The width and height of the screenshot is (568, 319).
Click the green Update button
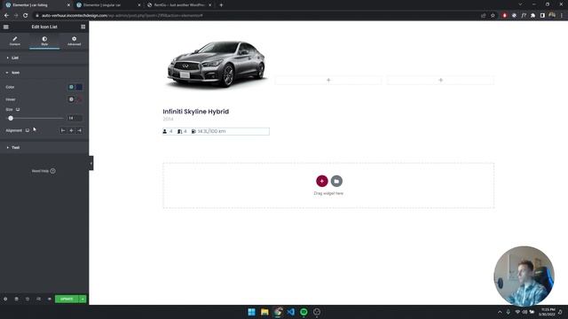coord(67,300)
